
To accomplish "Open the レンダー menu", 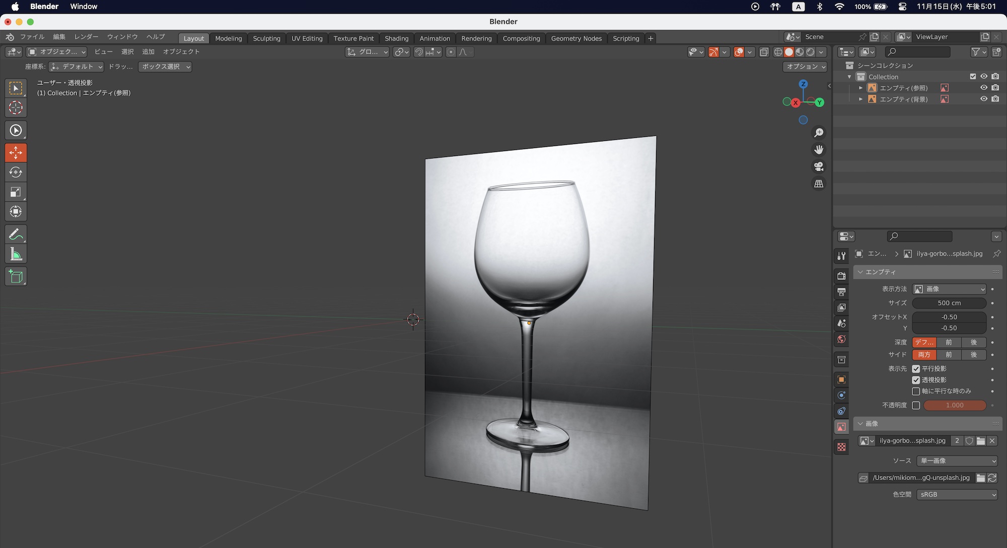I will click(x=86, y=37).
